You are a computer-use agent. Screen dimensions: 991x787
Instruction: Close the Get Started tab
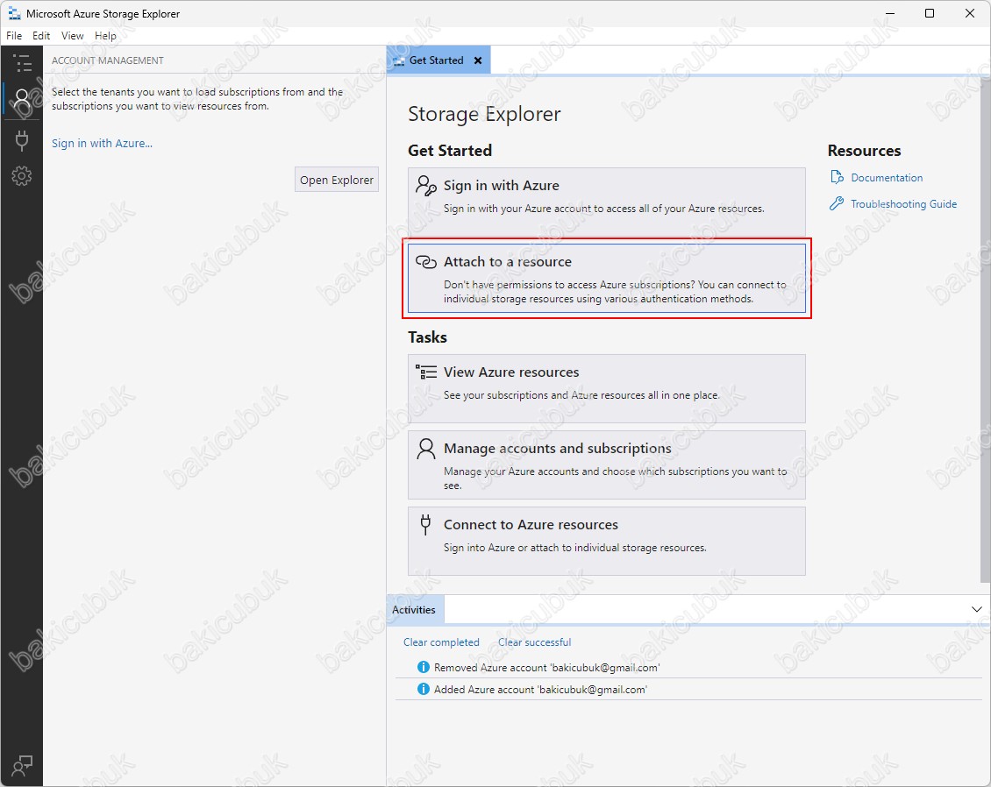pyautogui.click(x=479, y=60)
